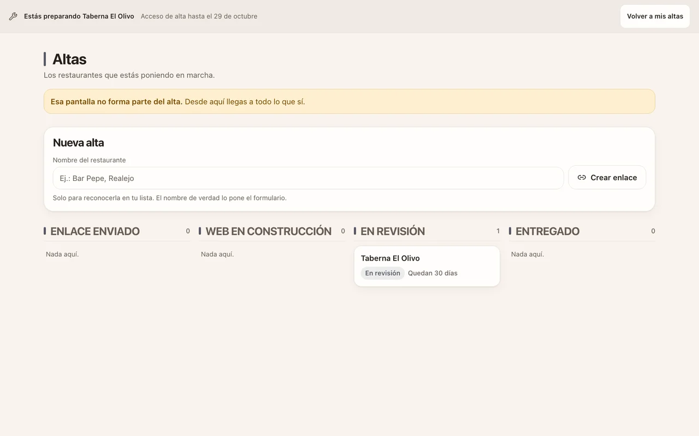
Task: Click the ENLACE ENVIADO column count of 0
Action: pos(188,231)
